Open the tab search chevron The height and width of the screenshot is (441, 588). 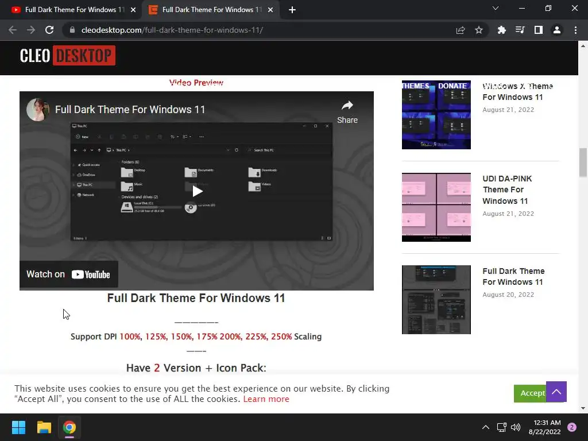coord(496,8)
